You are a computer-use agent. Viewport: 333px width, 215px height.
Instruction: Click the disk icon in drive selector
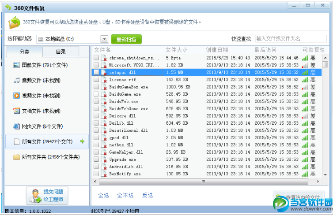(x=41, y=39)
